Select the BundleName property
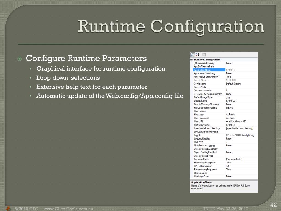 point(200,80)
